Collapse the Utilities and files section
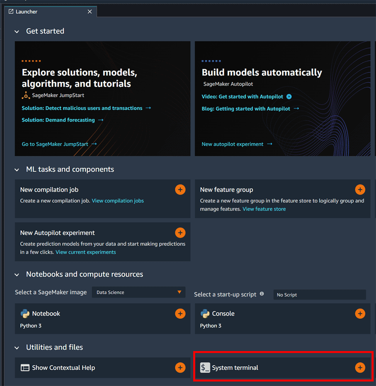The width and height of the screenshot is (376, 386). point(17,348)
